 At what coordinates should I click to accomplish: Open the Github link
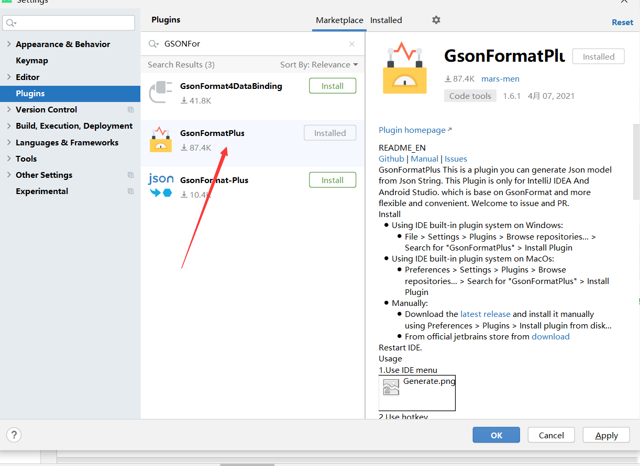pos(391,159)
